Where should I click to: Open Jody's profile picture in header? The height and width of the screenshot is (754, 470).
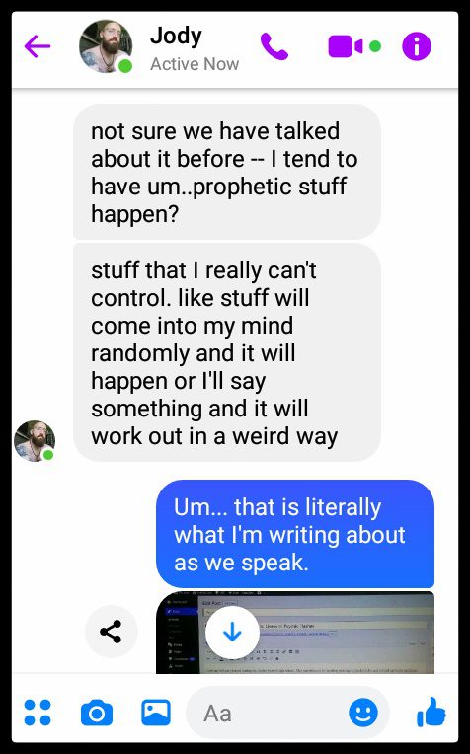pyautogui.click(x=106, y=46)
